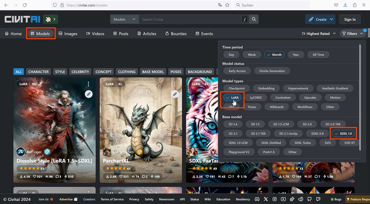Open the Models search category dropdown
The width and height of the screenshot is (370, 204).
pyautogui.click(x=125, y=19)
